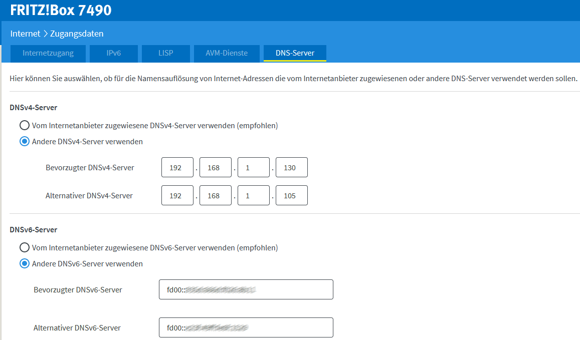Click the 'DNSv4-Server' section heading

[x=33, y=108]
